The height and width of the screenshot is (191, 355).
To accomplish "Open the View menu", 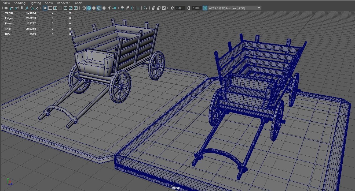I will 6,3.
